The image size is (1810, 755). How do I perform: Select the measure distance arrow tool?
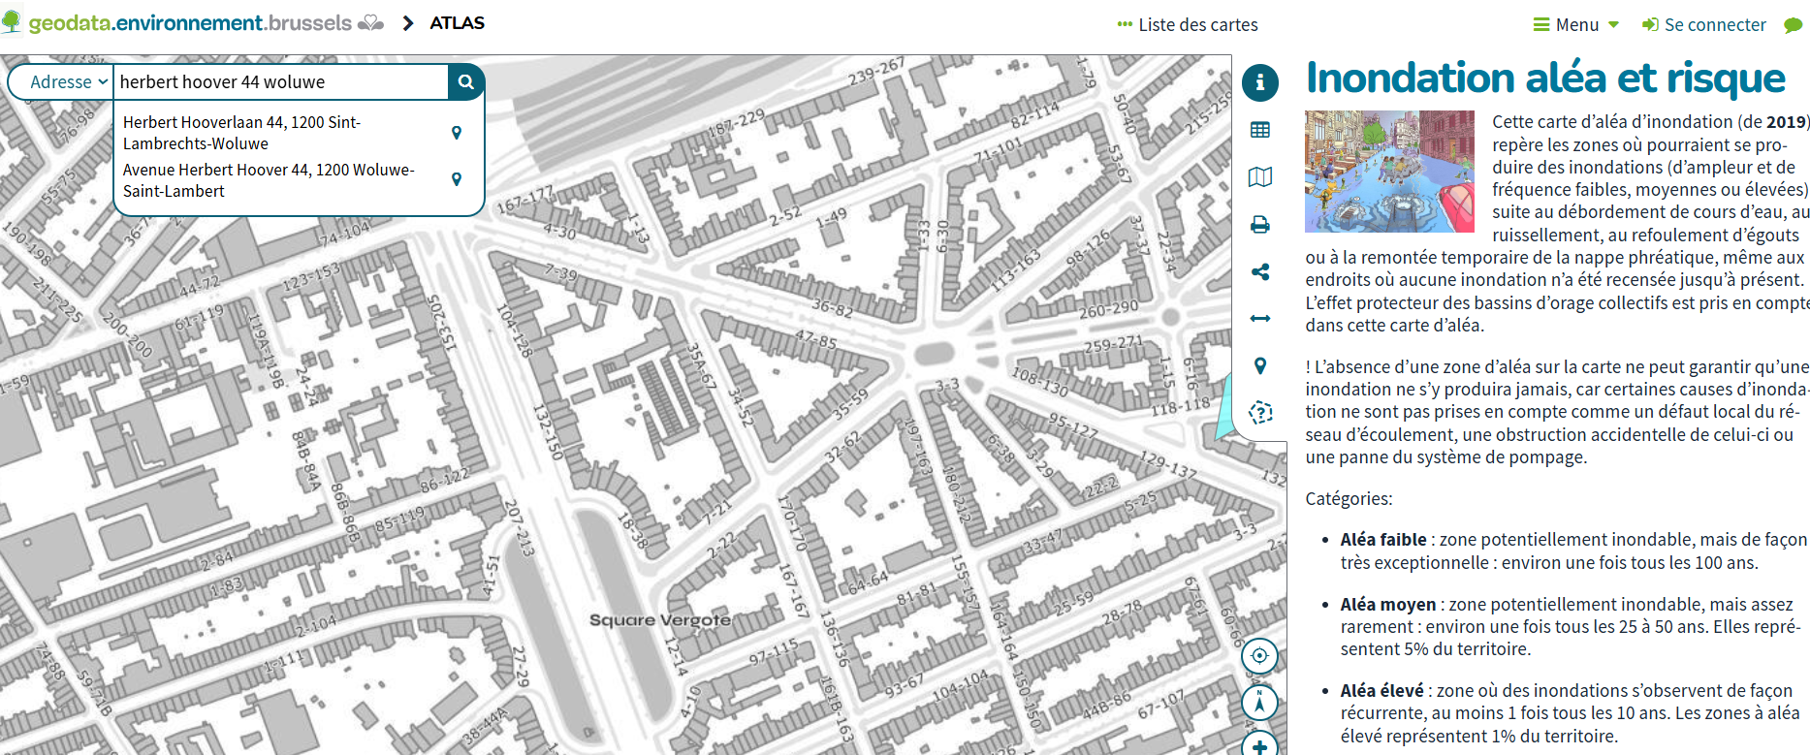click(1259, 319)
